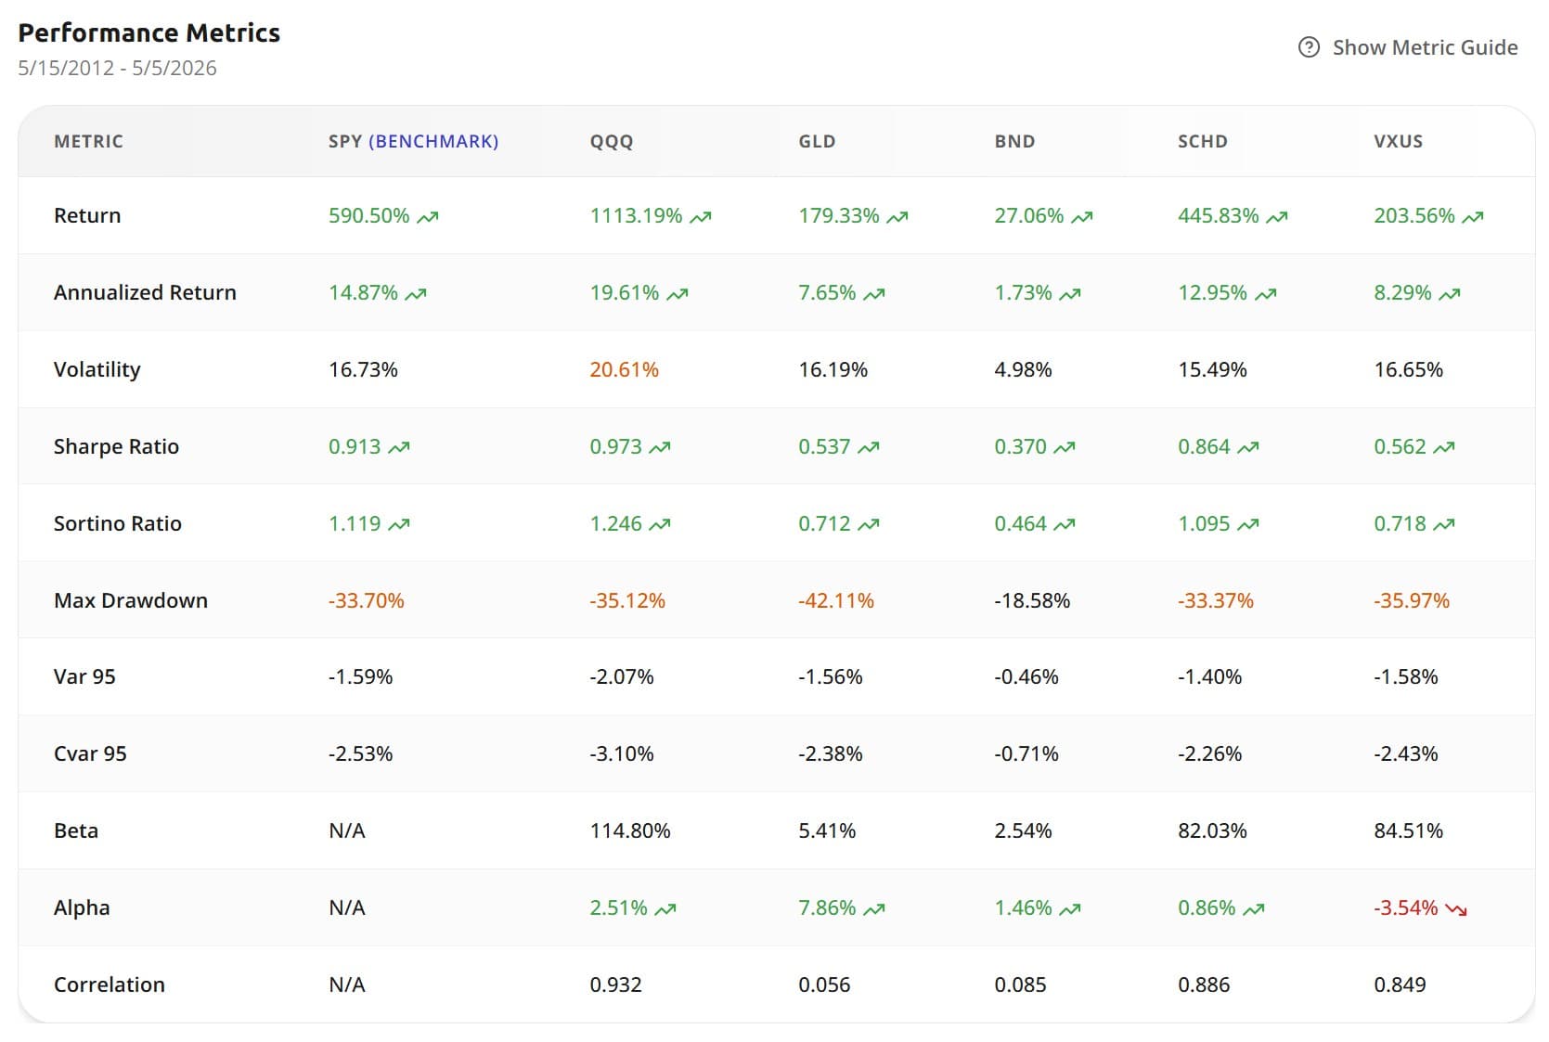Click the SPY Beta N/A cell
This screenshot has height=1042, width=1549.
(x=347, y=830)
